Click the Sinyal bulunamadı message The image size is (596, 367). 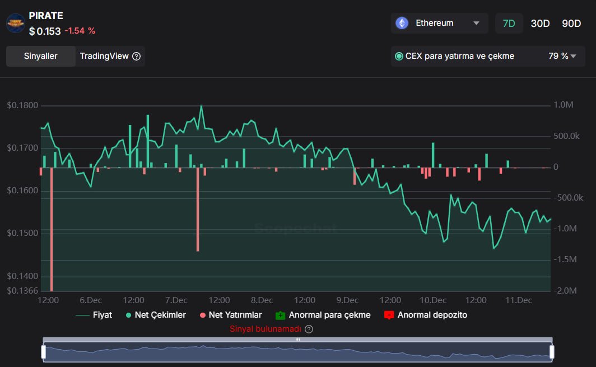[x=266, y=329]
